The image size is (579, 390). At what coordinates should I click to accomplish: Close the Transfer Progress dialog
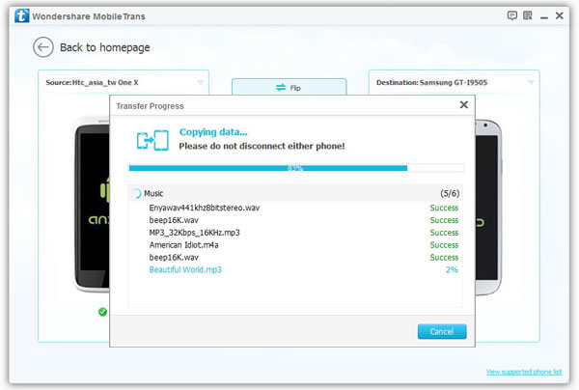[464, 105]
